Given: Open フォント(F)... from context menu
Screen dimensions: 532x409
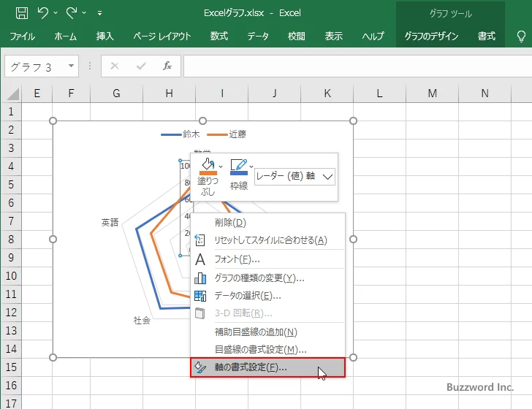Looking at the screenshot, I should [268, 259].
